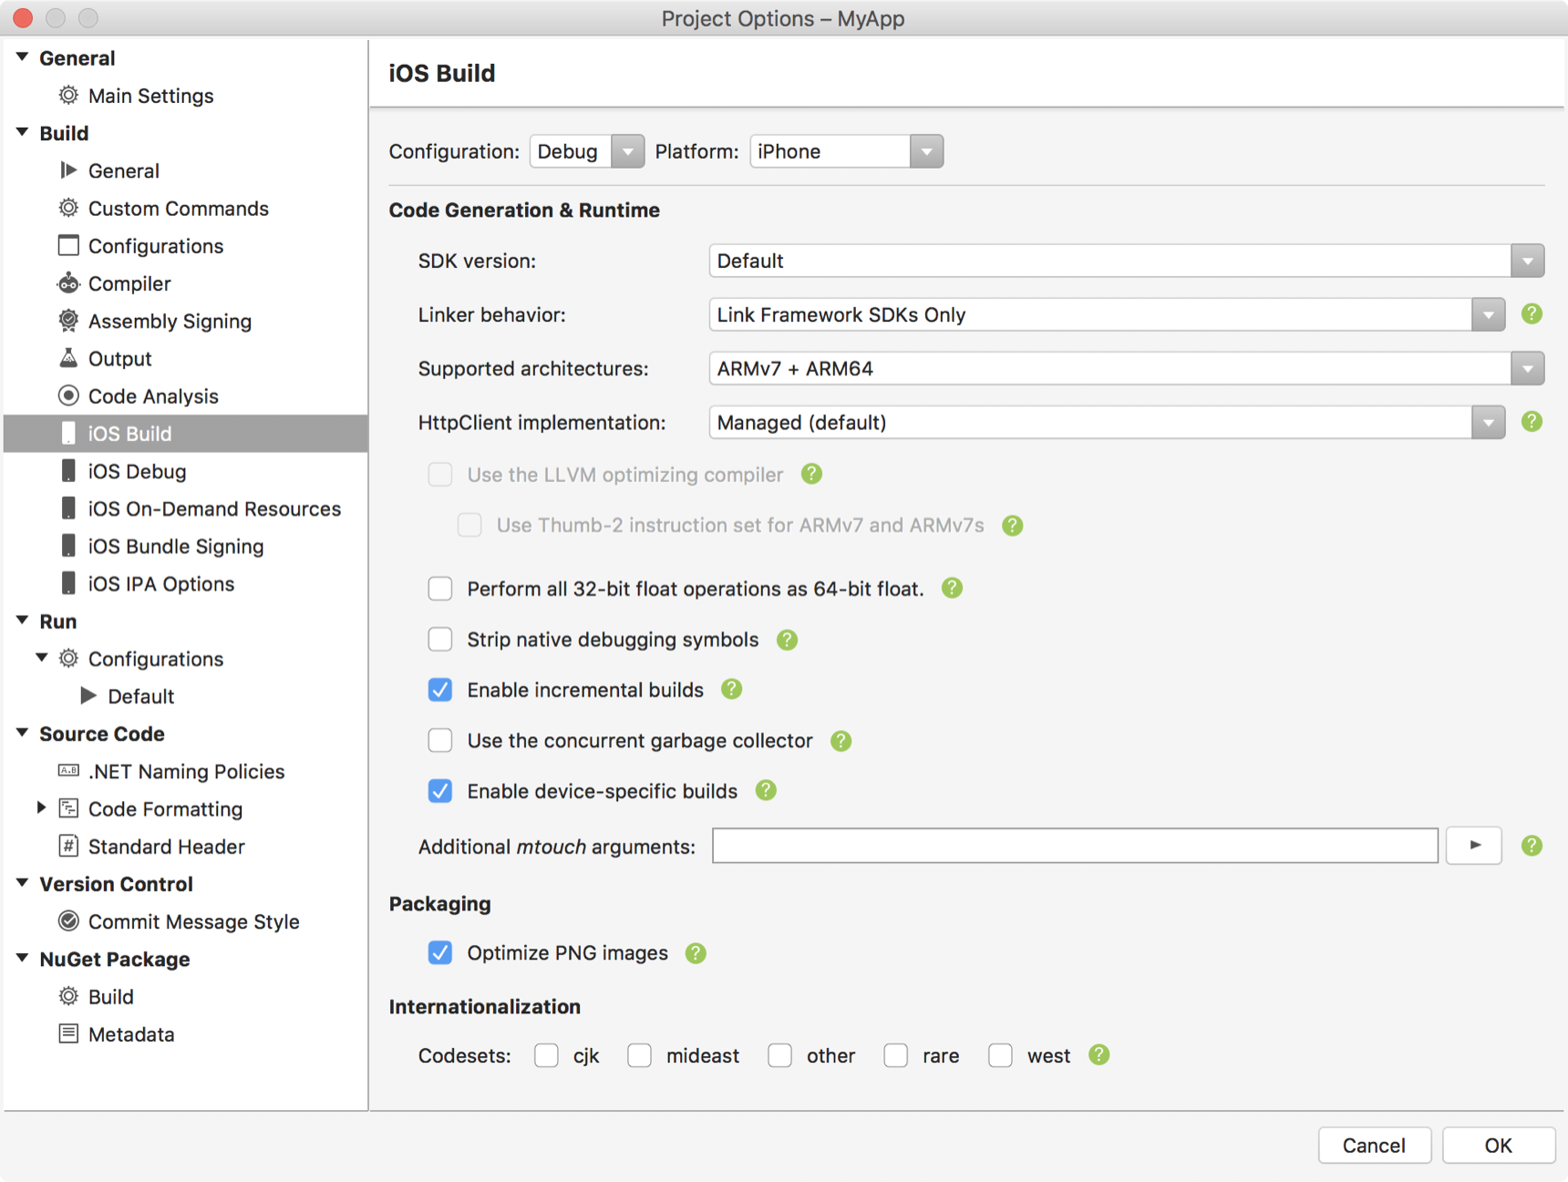Click the OK button
1568x1182 pixels.
tap(1498, 1145)
